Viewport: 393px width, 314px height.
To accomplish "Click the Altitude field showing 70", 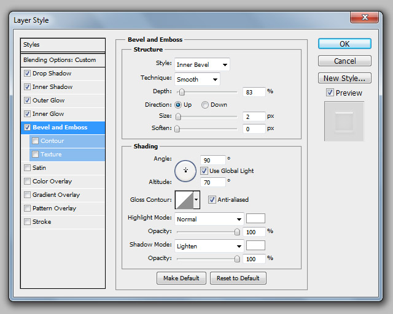I will pyautogui.click(x=213, y=182).
